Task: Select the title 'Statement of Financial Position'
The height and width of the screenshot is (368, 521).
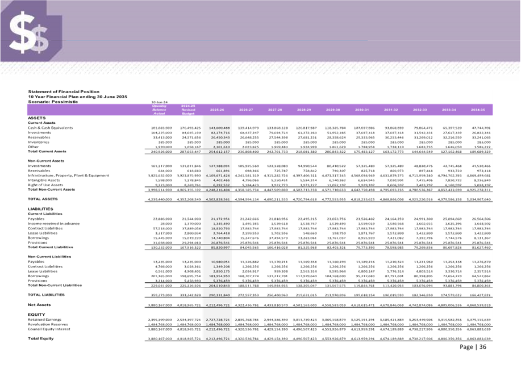Action: pyautogui.click(x=64, y=91)
